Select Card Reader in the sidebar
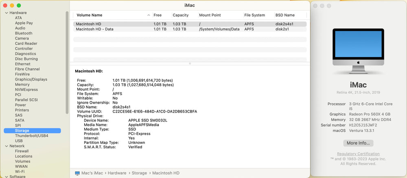Image resolution: width=407 pixels, height=178 pixels. [26, 43]
